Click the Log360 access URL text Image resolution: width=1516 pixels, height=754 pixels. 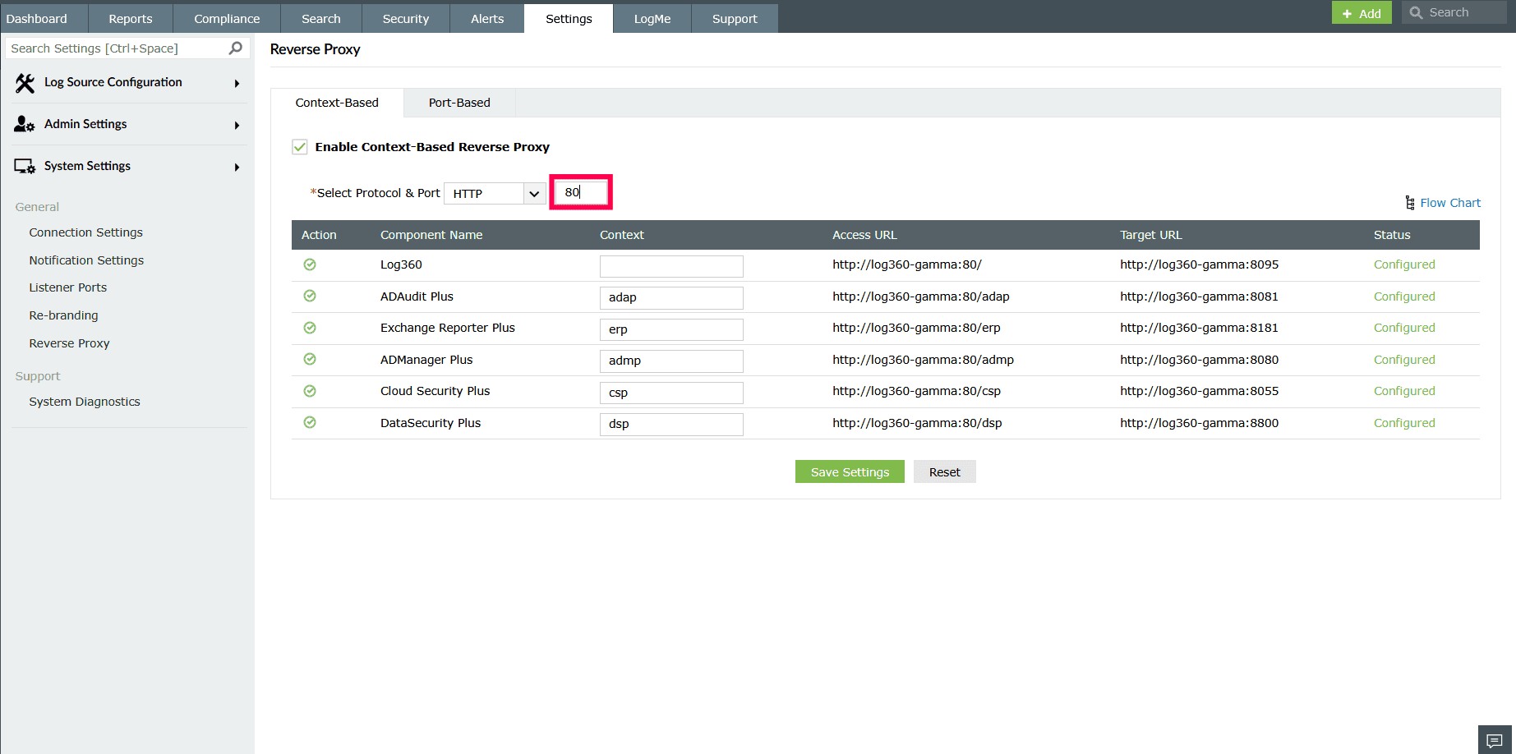pos(907,264)
